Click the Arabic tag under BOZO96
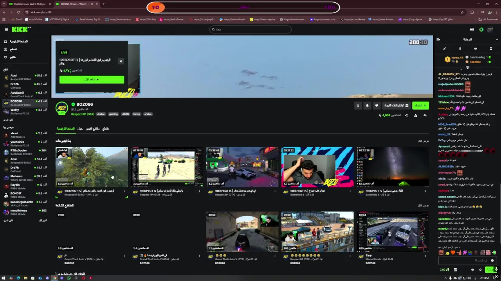 (x=101, y=114)
